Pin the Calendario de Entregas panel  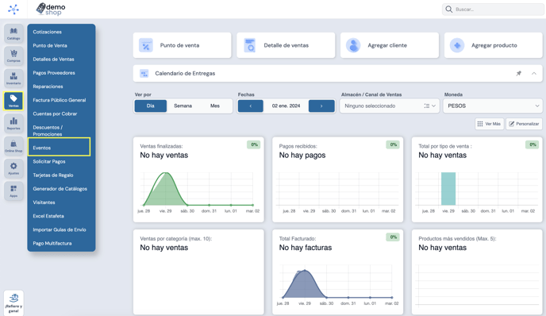click(519, 73)
